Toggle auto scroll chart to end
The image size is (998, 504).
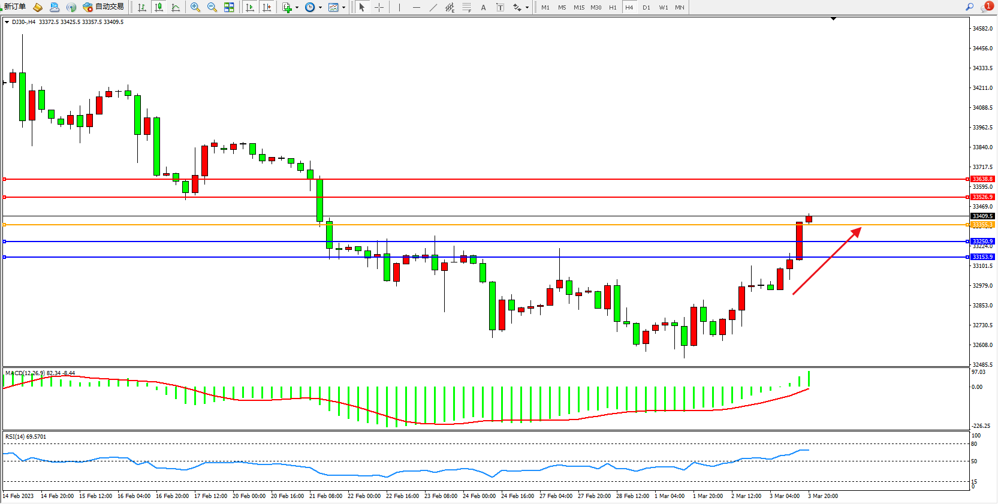[250, 7]
